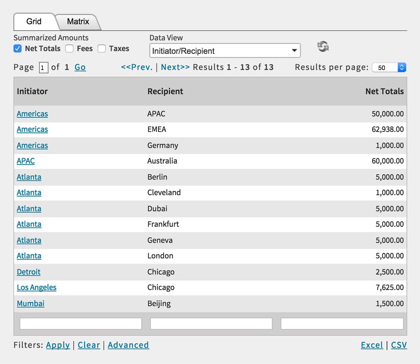This screenshot has width=420, height=364.
Task: Switch to the Matrix tab
Action: pos(78,21)
